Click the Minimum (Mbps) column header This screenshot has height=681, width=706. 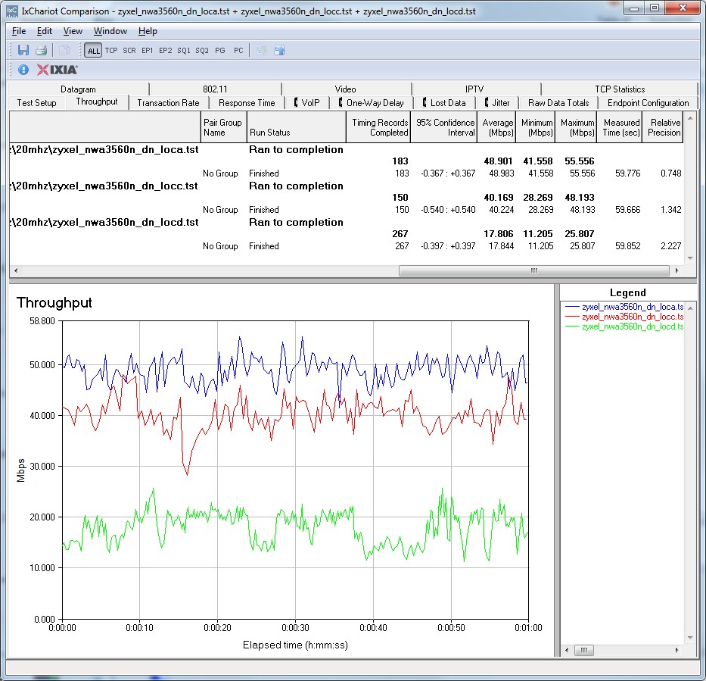536,127
